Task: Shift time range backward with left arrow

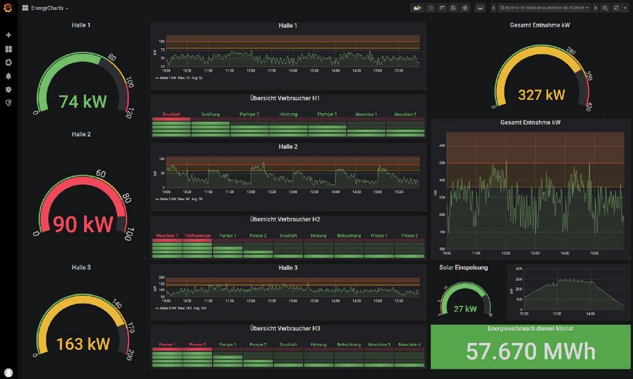Action: (493, 8)
